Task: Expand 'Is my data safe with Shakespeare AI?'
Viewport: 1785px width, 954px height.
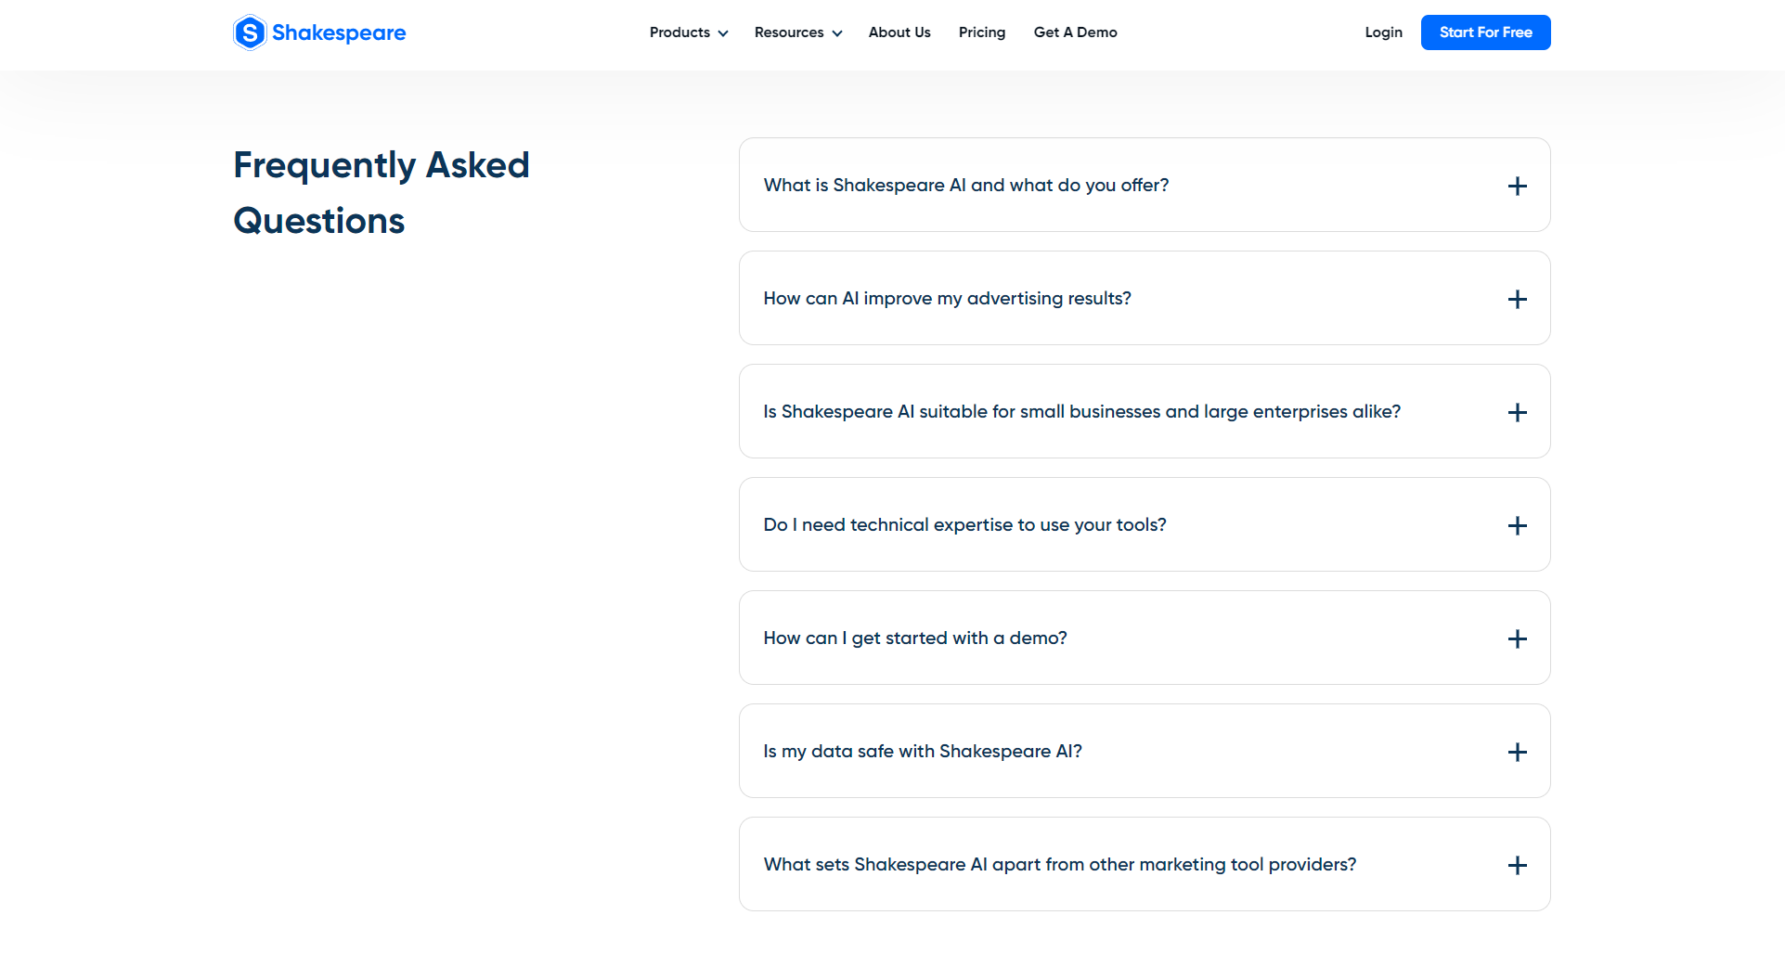Action: click(923, 752)
